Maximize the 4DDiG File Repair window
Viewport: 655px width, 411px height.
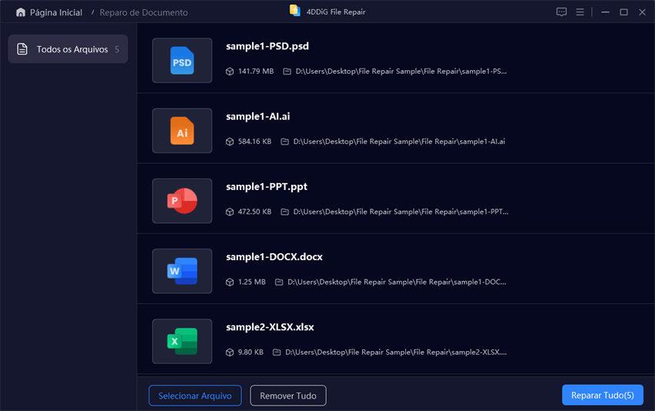point(623,12)
